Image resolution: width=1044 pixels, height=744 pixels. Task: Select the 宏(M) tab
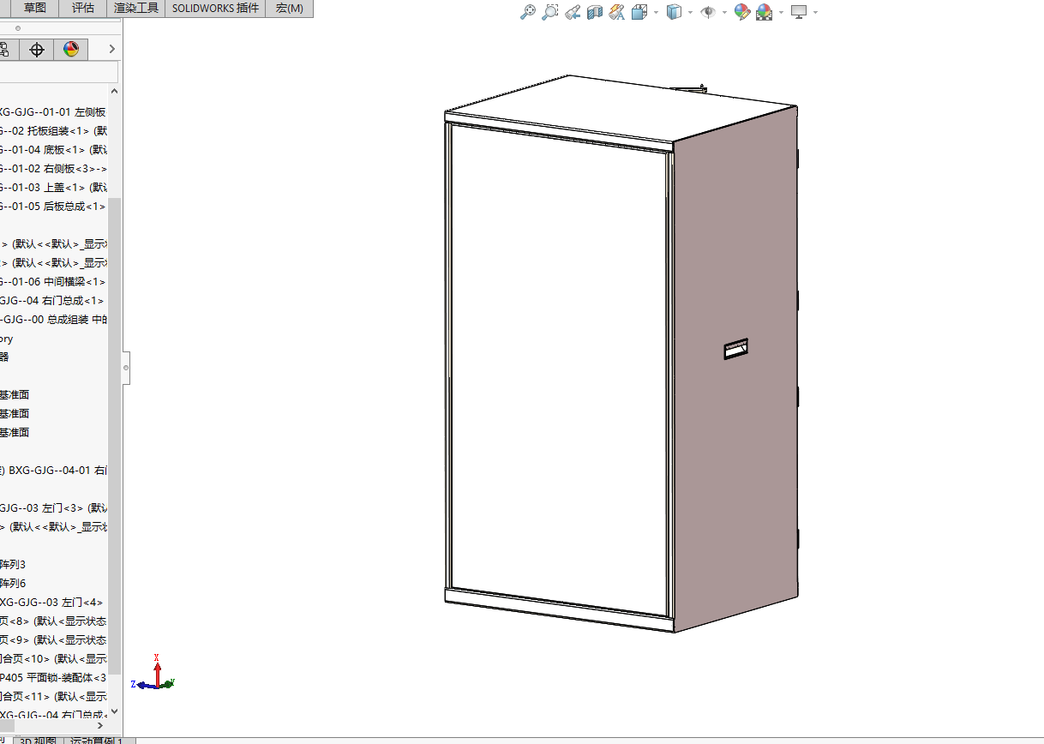(x=290, y=9)
